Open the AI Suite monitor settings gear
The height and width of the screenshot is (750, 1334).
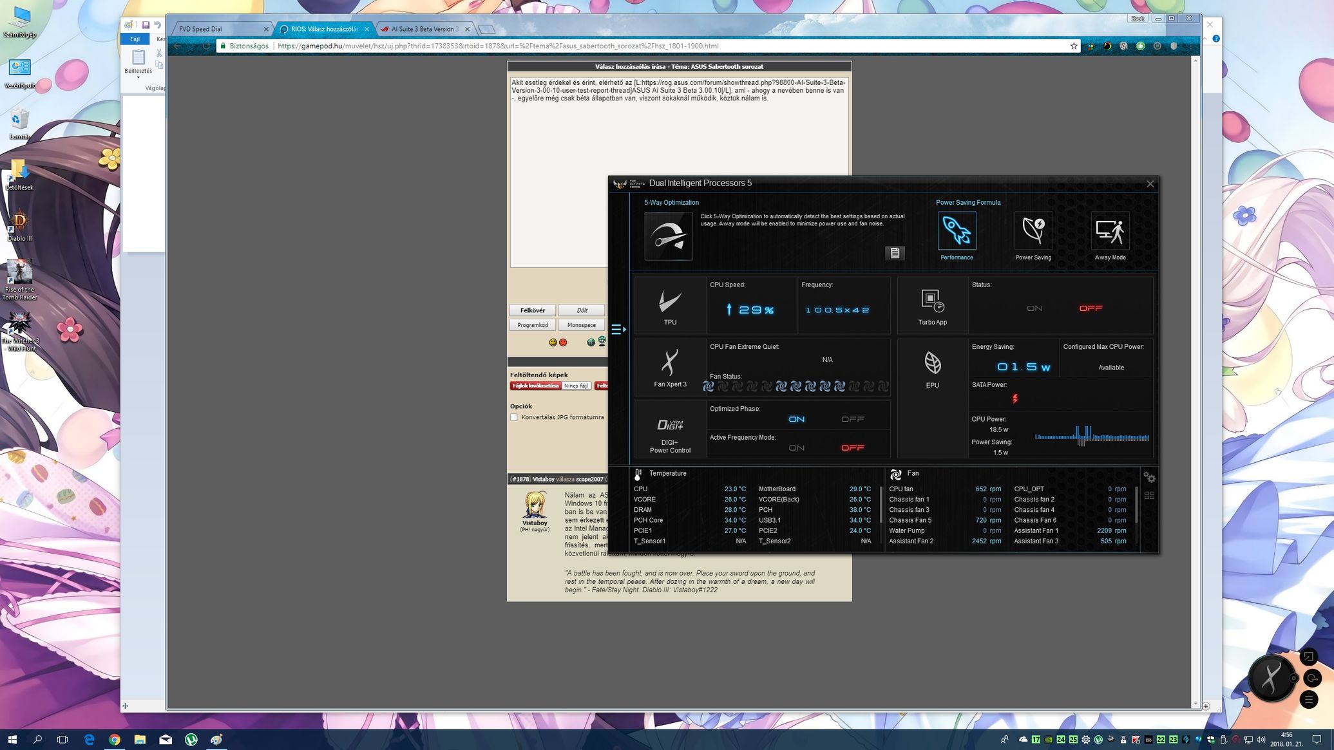click(1149, 477)
